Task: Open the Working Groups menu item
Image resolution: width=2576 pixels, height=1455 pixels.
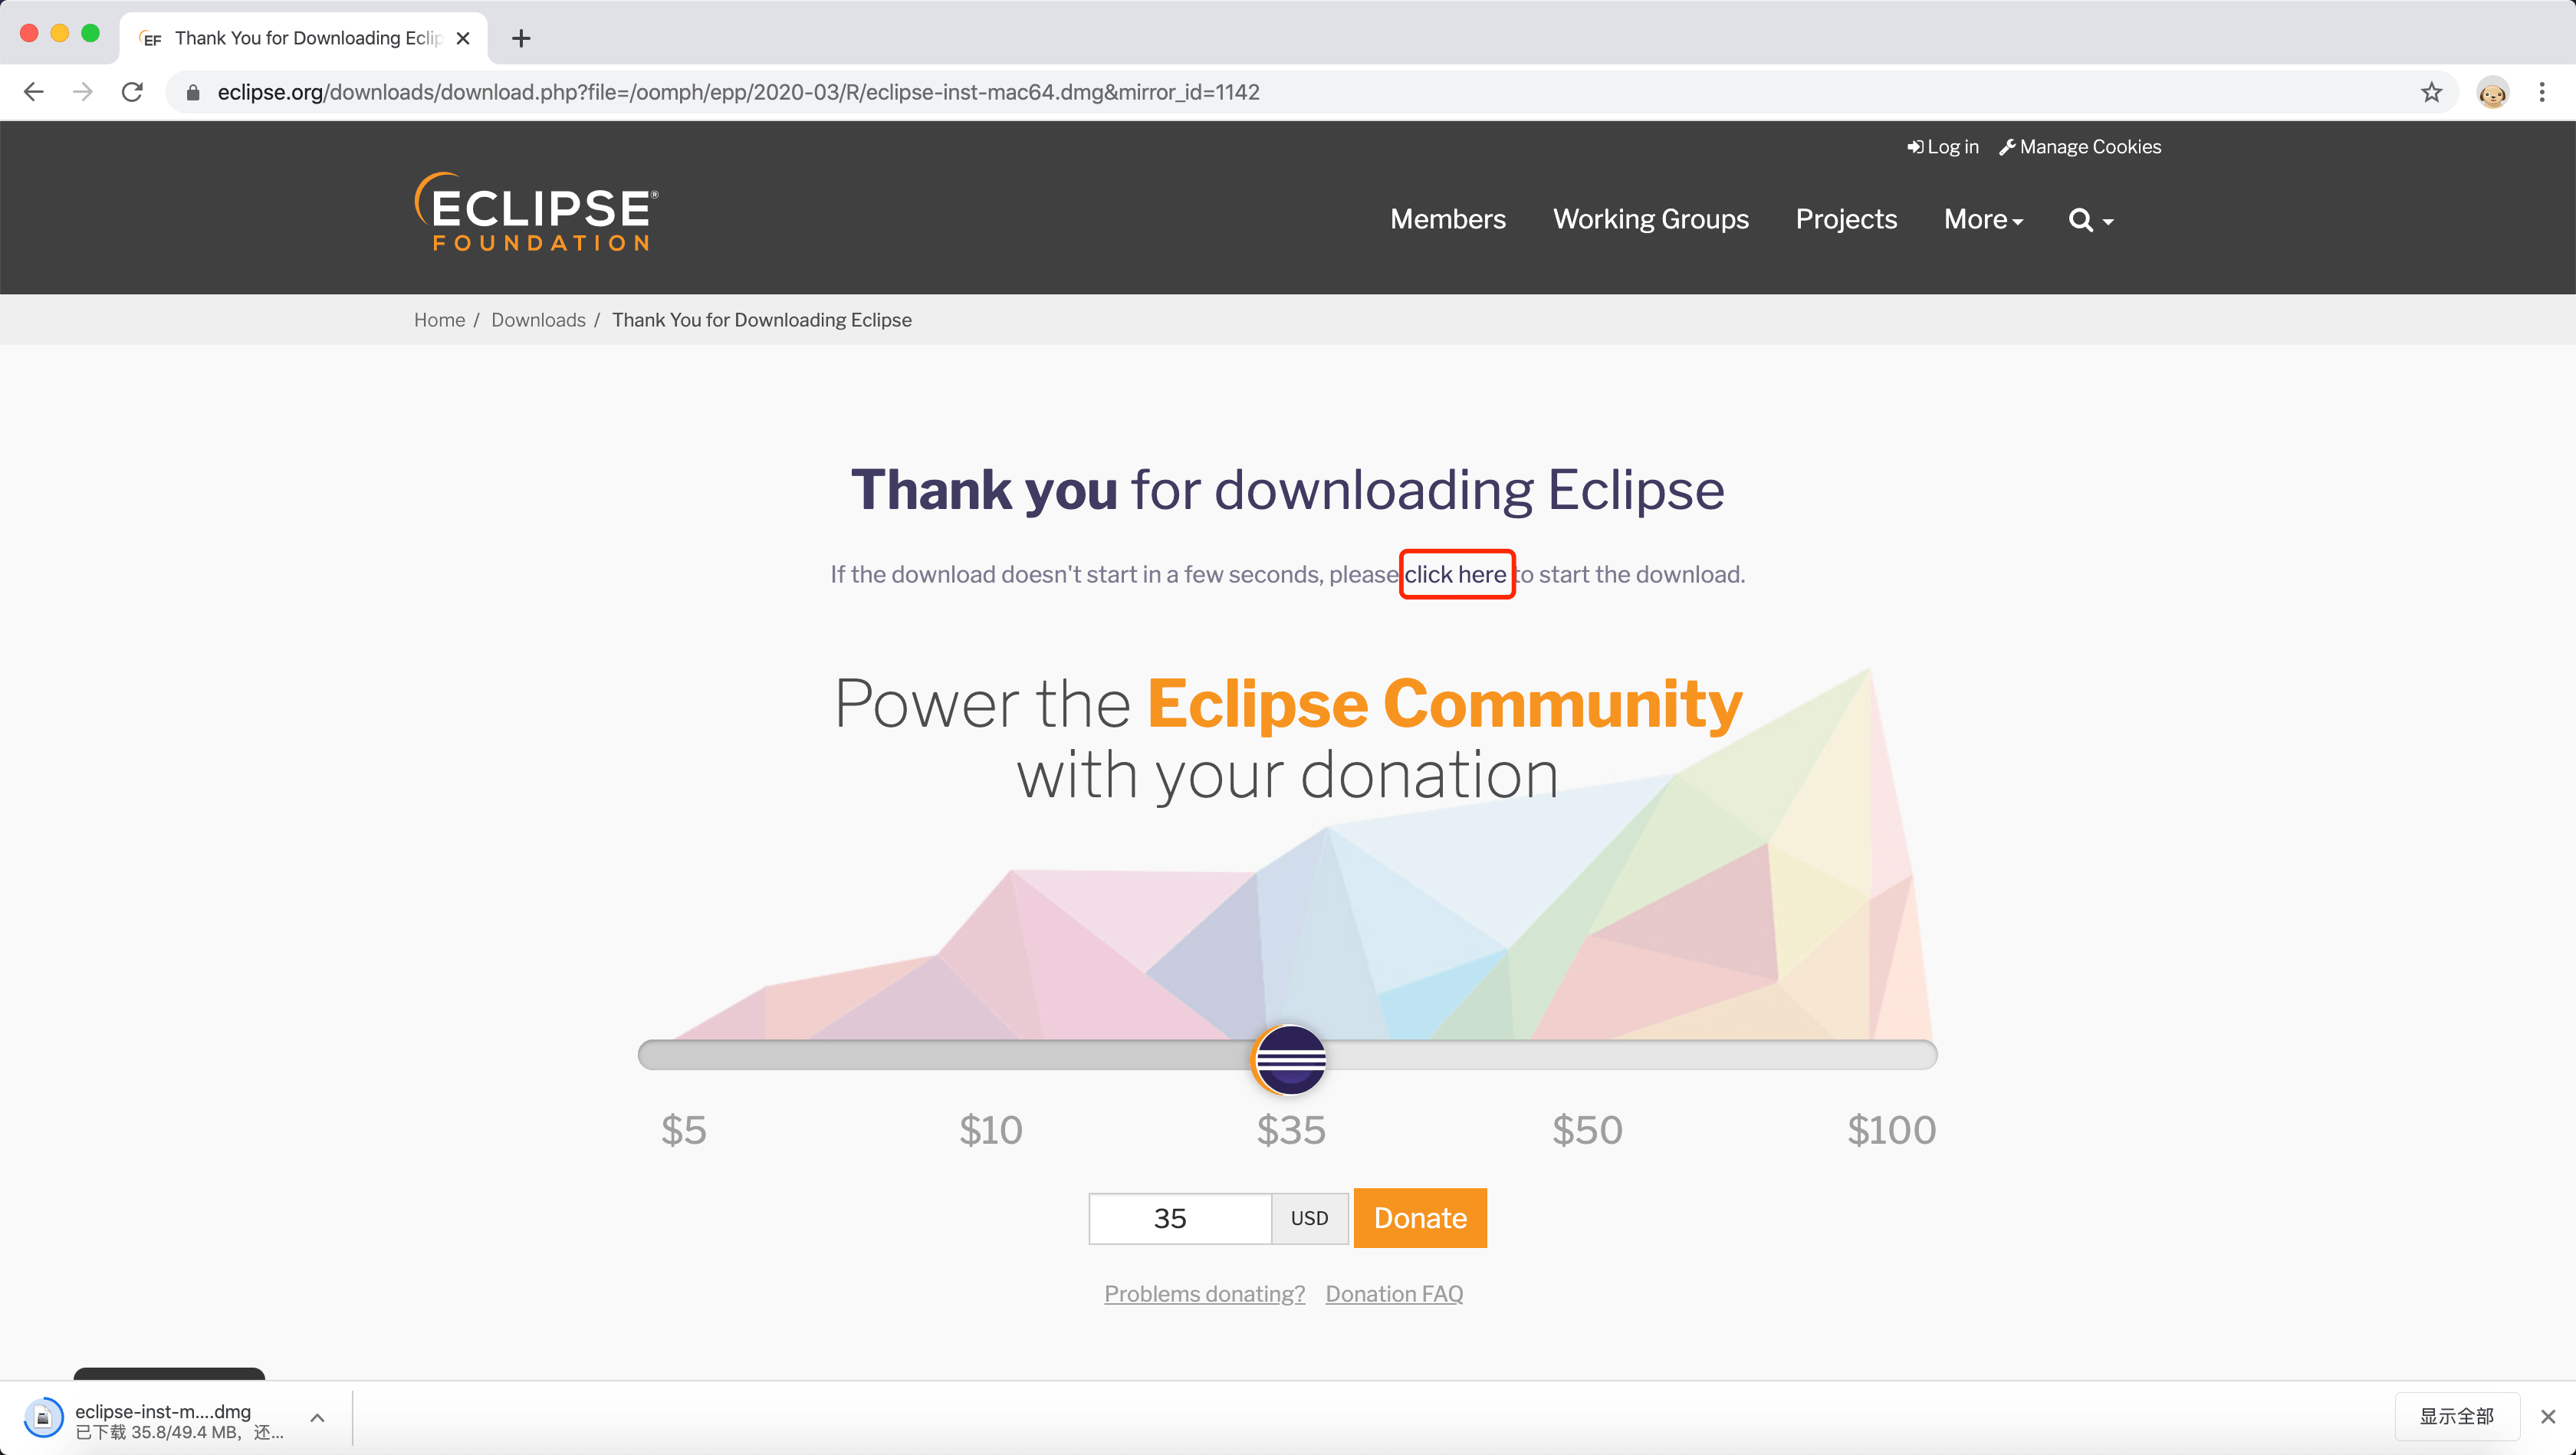Action: [x=1650, y=219]
